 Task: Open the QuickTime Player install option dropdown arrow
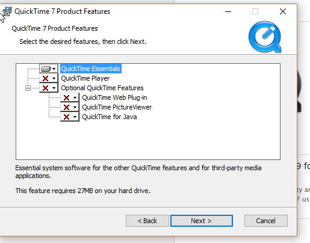[x=54, y=78]
